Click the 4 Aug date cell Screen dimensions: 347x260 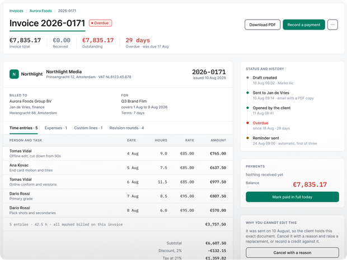point(133,153)
